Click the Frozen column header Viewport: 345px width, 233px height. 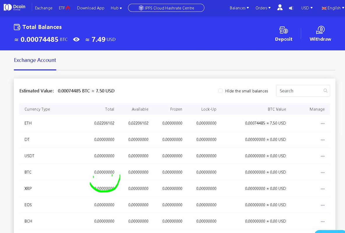tap(176, 109)
